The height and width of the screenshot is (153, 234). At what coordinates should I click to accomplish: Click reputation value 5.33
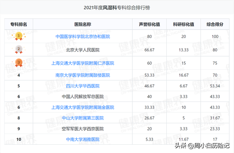tap(150, 139)
